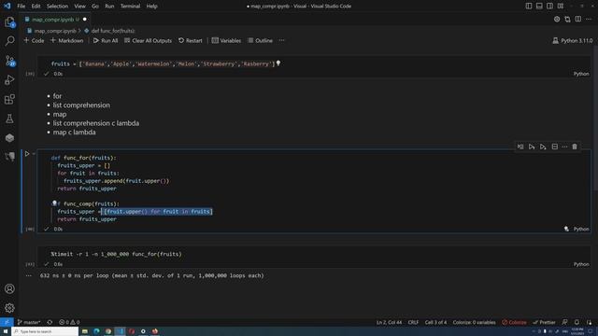Screen dimensions: 598x336
Task: Open the Search view in activity bar
Action: pyautogui.click(x=9, y=41)
